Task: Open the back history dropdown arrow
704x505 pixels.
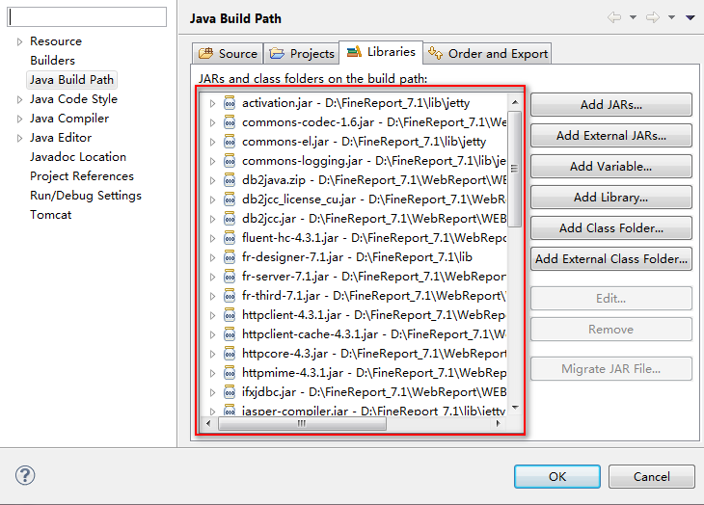Action: (633, 17)
